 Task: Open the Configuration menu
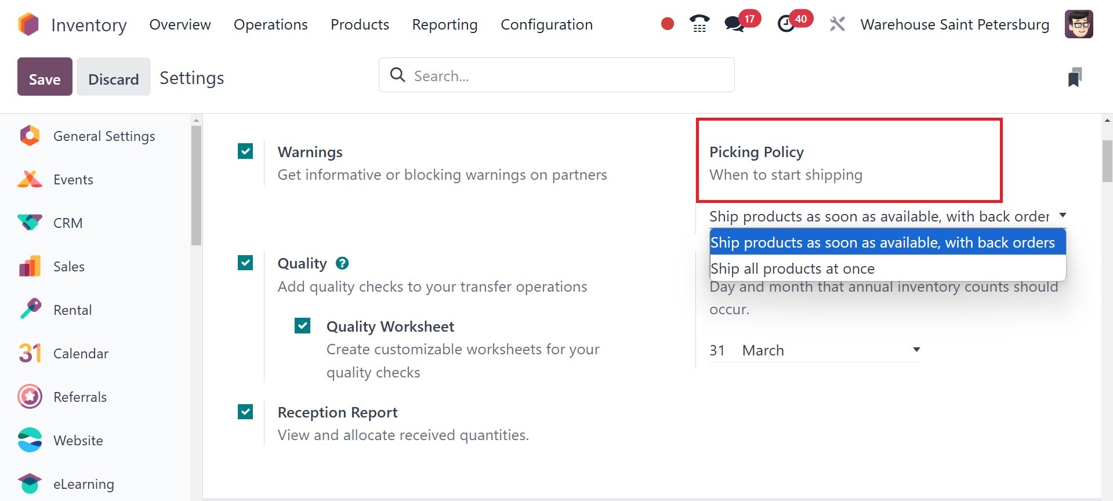coord(546,24)
